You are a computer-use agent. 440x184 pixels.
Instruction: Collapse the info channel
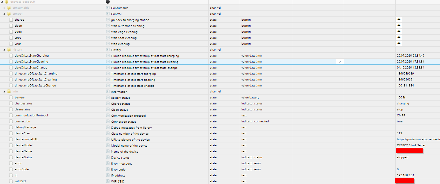point(4,92)
